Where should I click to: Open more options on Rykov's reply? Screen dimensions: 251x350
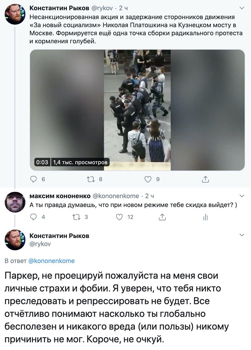click(x=242, y=235)
